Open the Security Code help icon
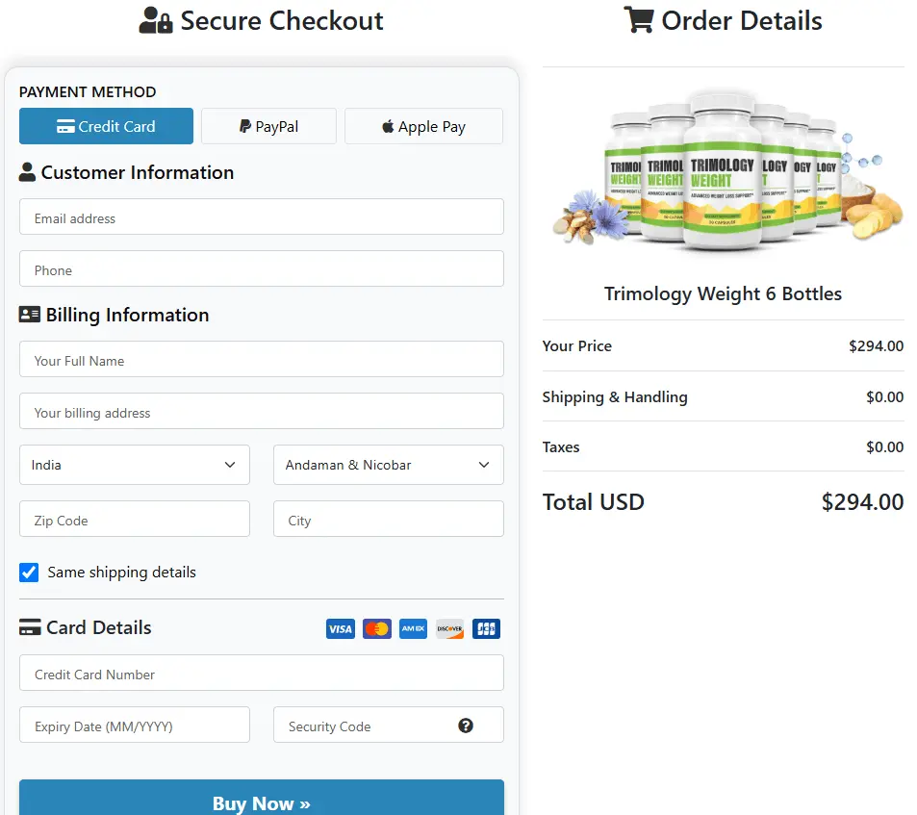Screen dimensions: 917x815 click(x=467, y=726)
